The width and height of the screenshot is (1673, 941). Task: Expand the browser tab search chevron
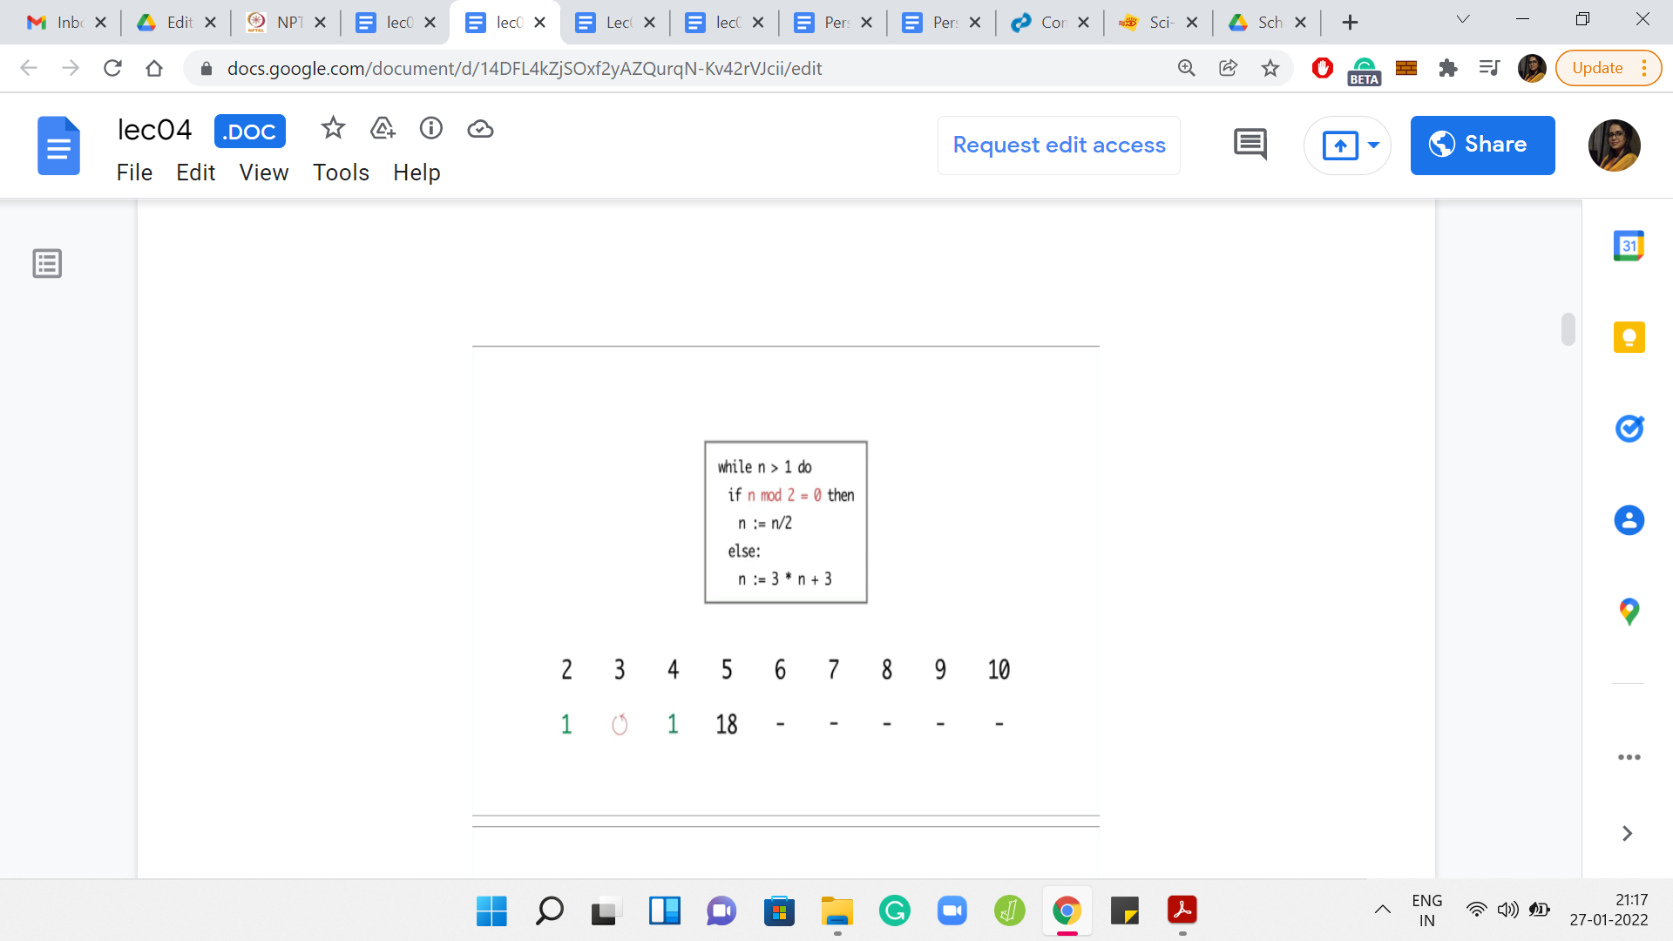coord(1463,19)
